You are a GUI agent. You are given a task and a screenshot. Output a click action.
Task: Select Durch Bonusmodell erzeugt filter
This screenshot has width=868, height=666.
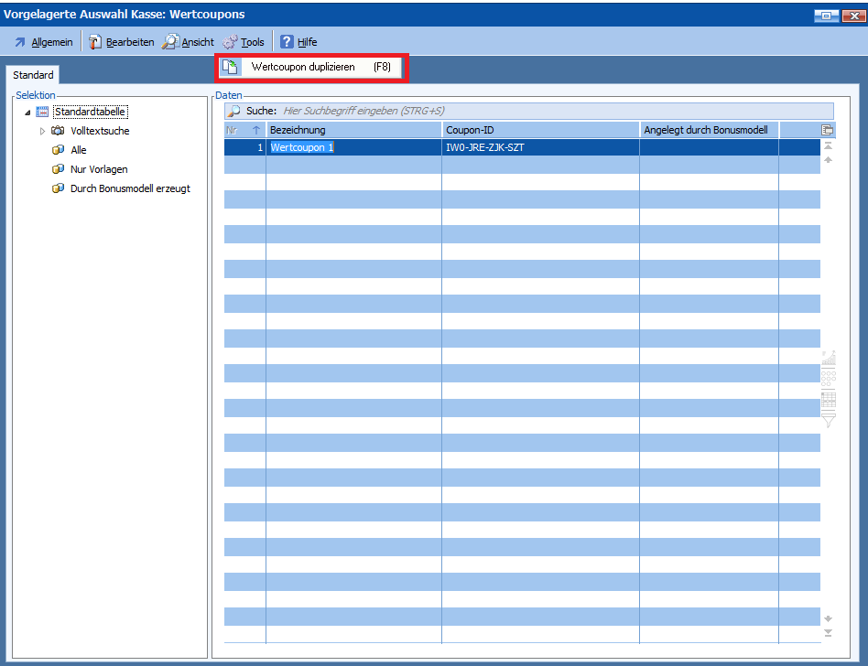click(x=130, y=188)
